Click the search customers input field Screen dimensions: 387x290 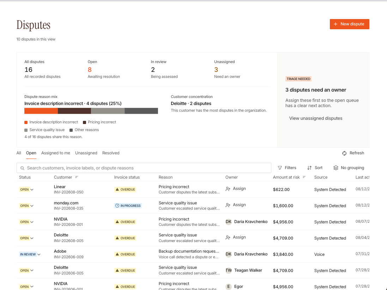144,168
